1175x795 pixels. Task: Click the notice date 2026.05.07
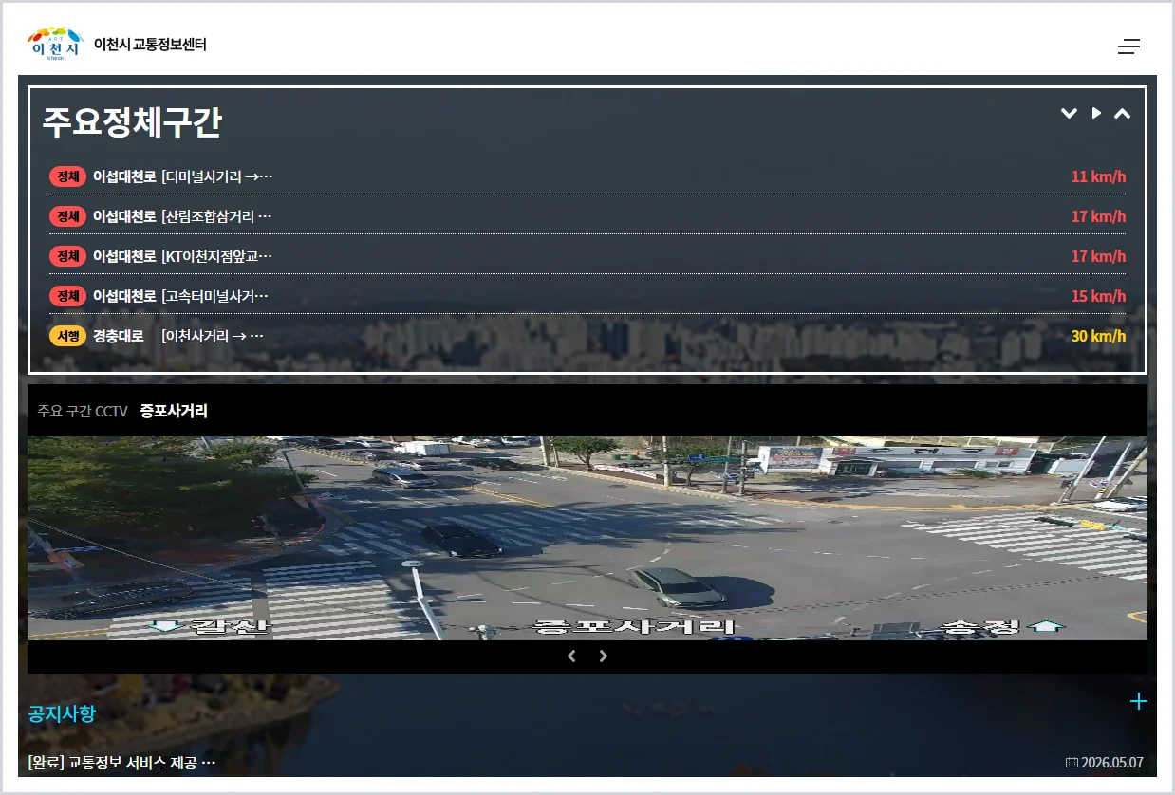[1112, 763]
